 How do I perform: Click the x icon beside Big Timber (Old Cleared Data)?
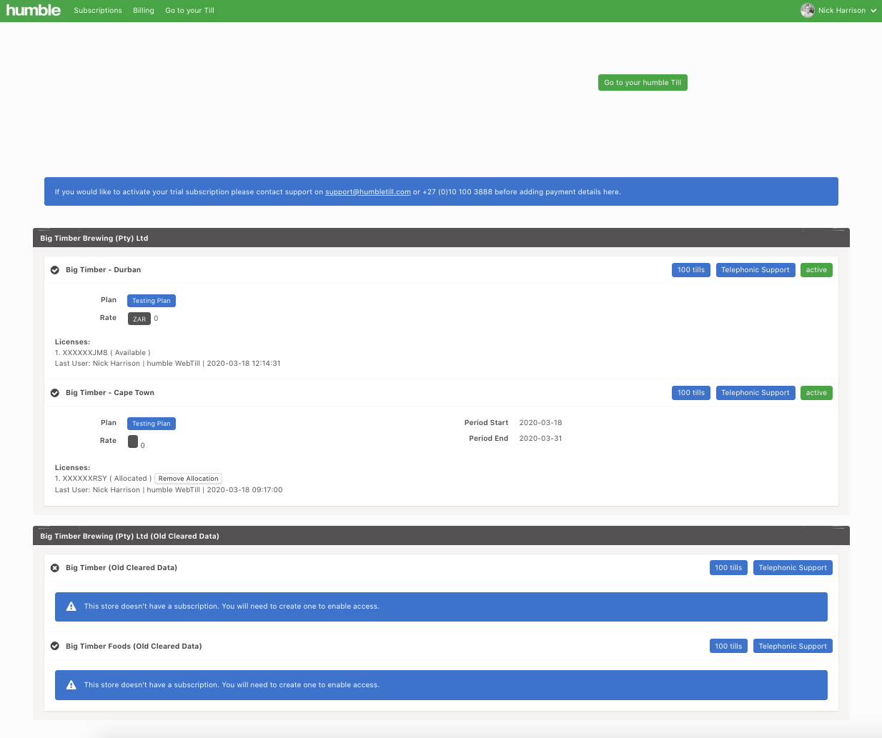click(55, 568)
